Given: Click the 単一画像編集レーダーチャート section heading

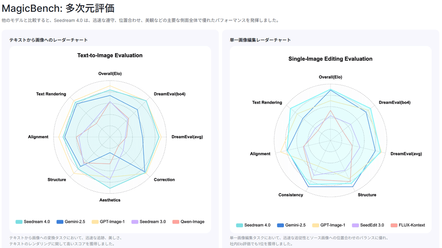Looking at the screenshot, I should tap(260, 40).
